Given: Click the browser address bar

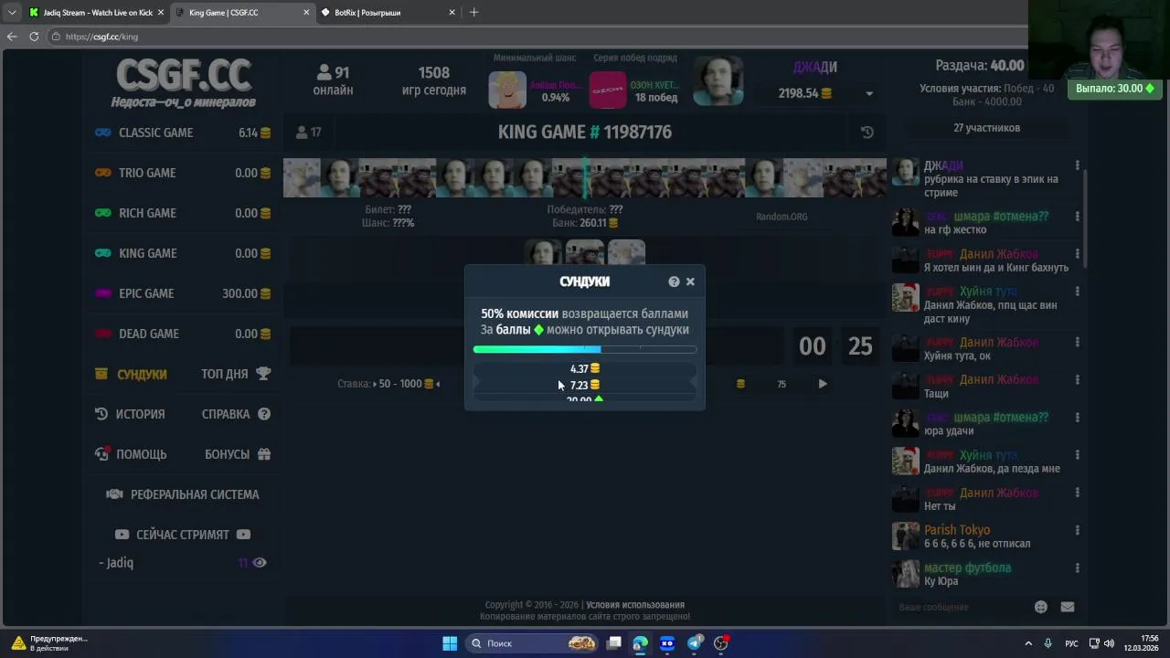Looking at the screenshot, I should click(539, 37).
